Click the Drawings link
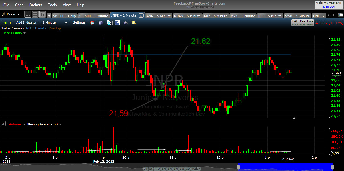Image resolution: width=344 pixels, height=171 pixels. click(55, 28)
